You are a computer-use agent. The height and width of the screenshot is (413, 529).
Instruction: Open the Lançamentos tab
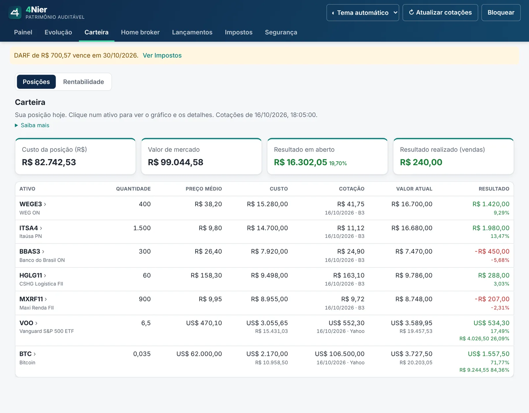tap(192, 32)
